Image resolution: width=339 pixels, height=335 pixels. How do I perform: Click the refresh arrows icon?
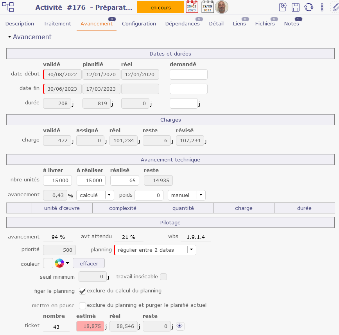(x=309, y=7)
